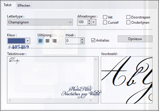Enable the Cursief italic checkbox
This screenshot has width=159, height=111.
105,23
